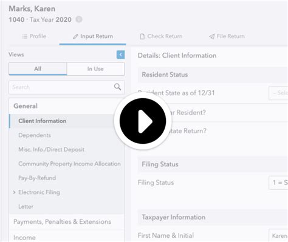Go to the File Return tab

(227, 36)
